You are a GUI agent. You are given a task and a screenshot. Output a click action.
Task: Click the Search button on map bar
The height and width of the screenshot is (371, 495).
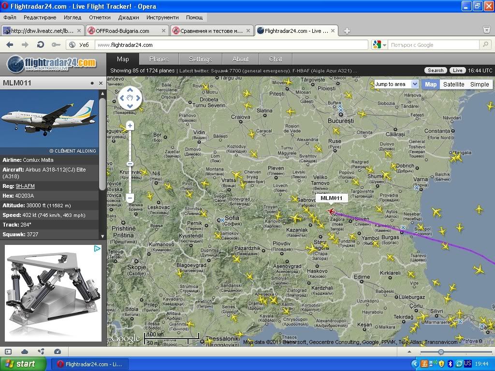click(436, 71)
